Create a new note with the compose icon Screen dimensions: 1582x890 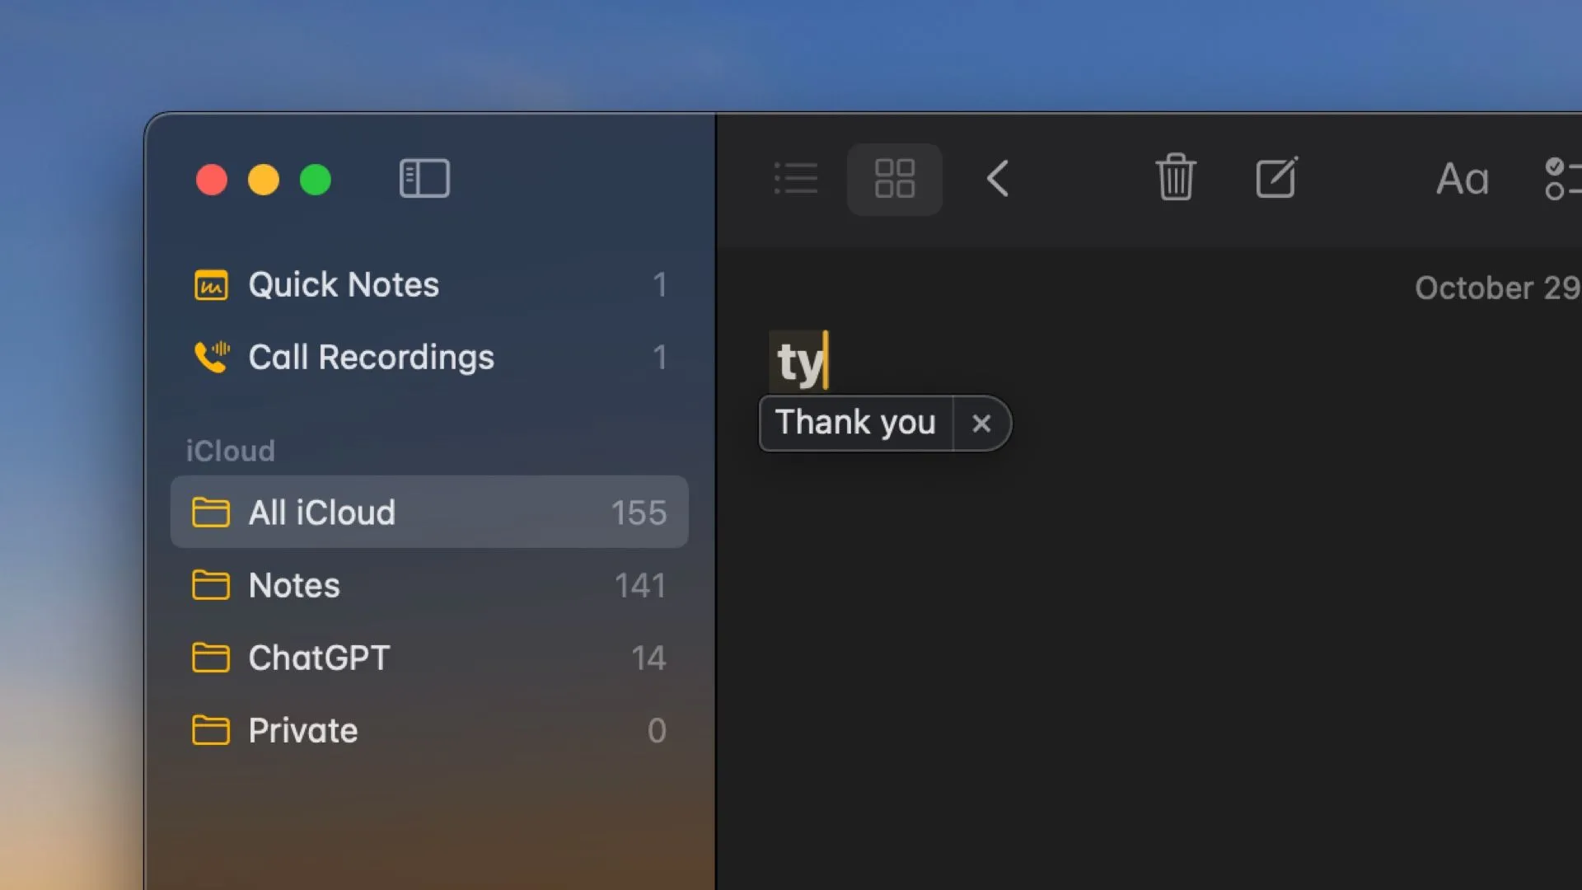point(1276,177)
